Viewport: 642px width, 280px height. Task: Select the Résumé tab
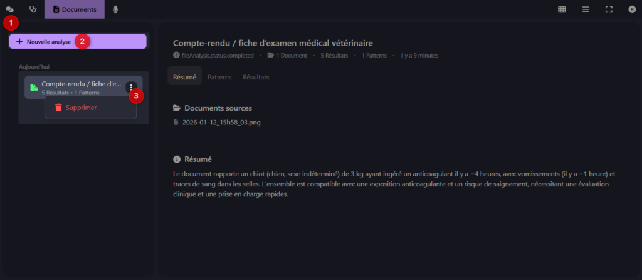(184, 77)
